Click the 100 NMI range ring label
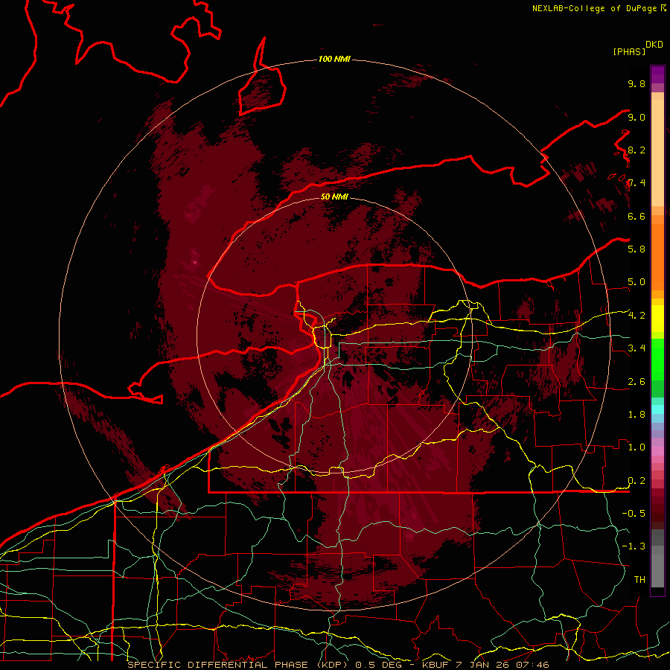This screenshot has width=670, height=670. (x=334, y=59)
